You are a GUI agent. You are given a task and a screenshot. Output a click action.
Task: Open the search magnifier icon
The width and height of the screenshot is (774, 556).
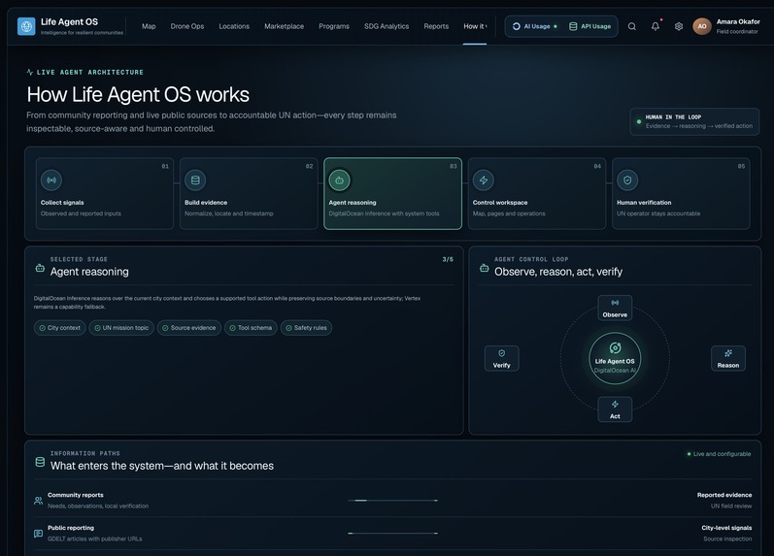(632, 26)
